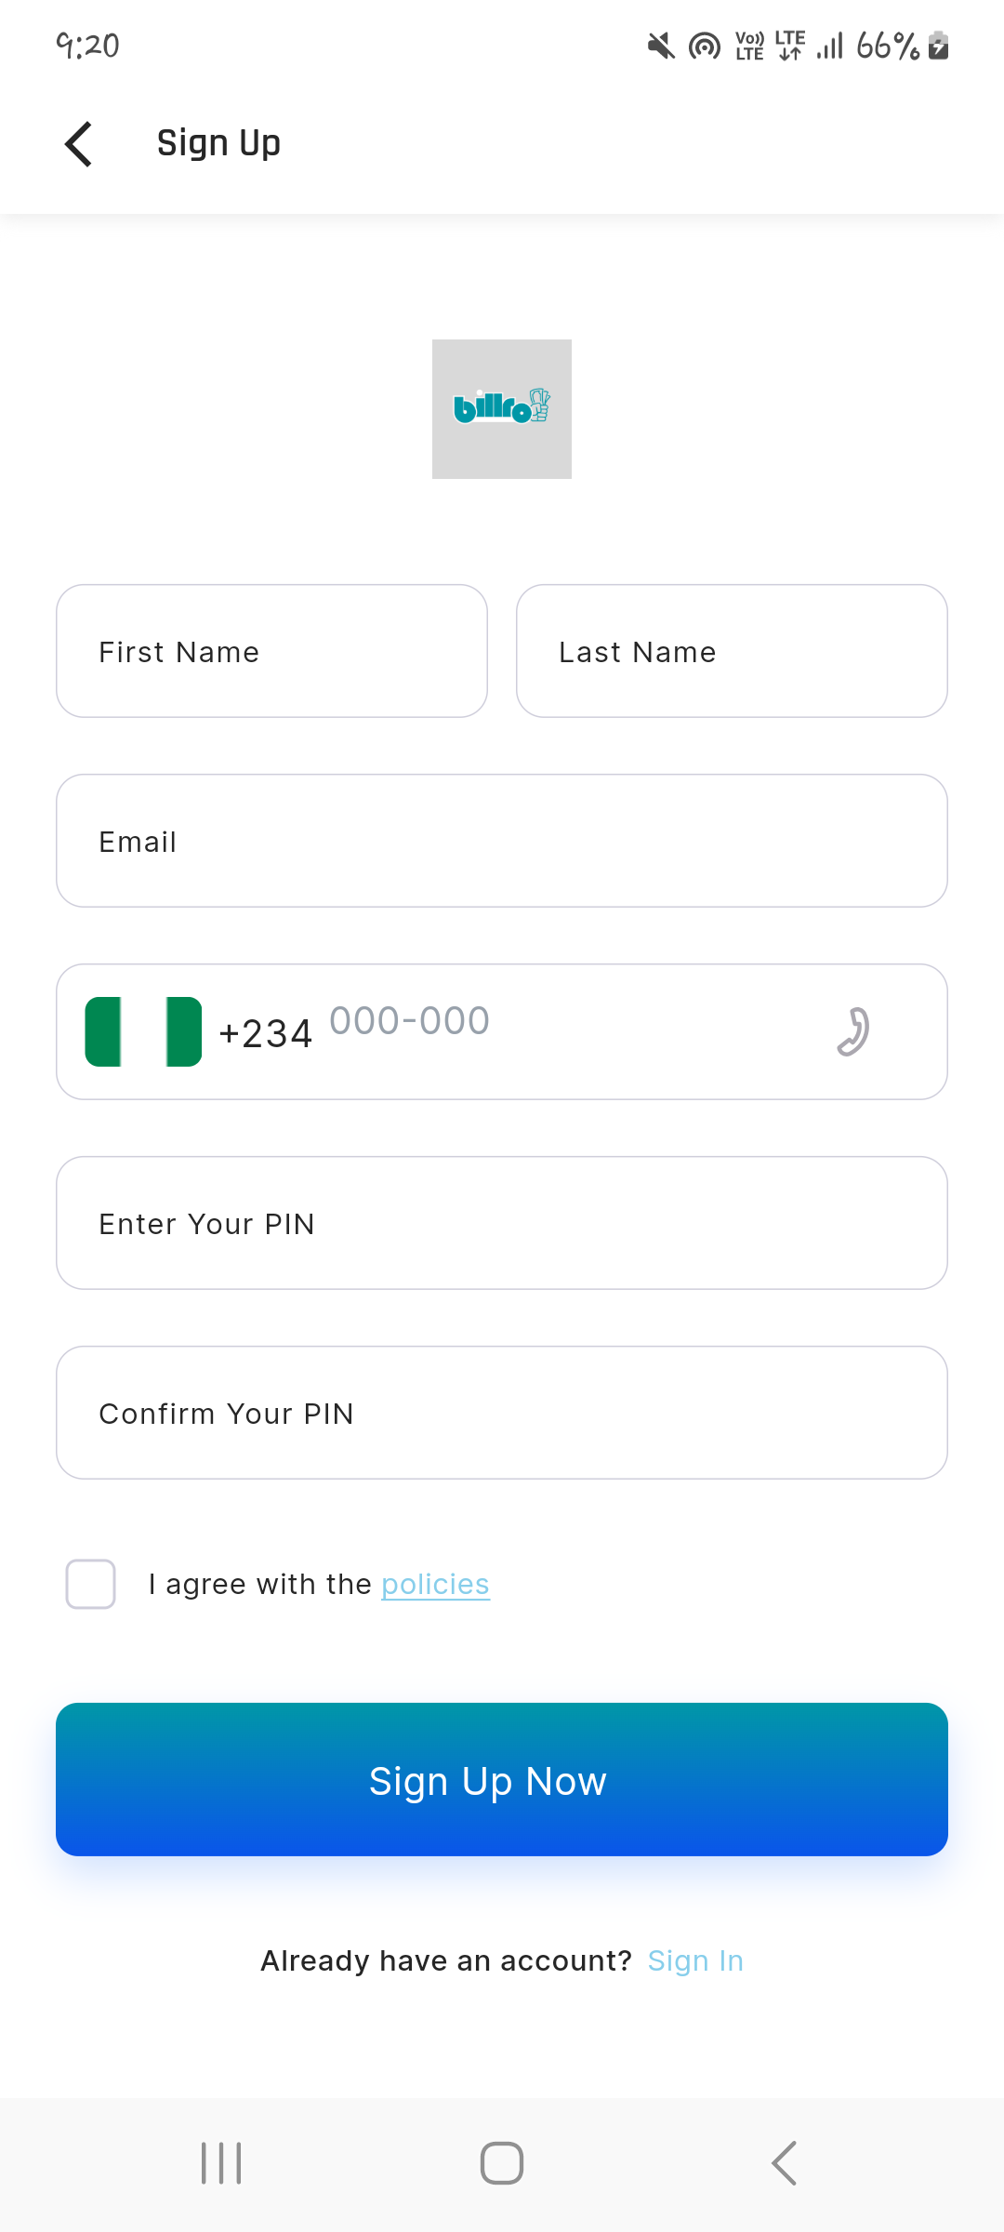This screenshot has width=1004, height=2232.
Task: Select the Confirm Your PIN field
Action: [x=502, y=1413]
